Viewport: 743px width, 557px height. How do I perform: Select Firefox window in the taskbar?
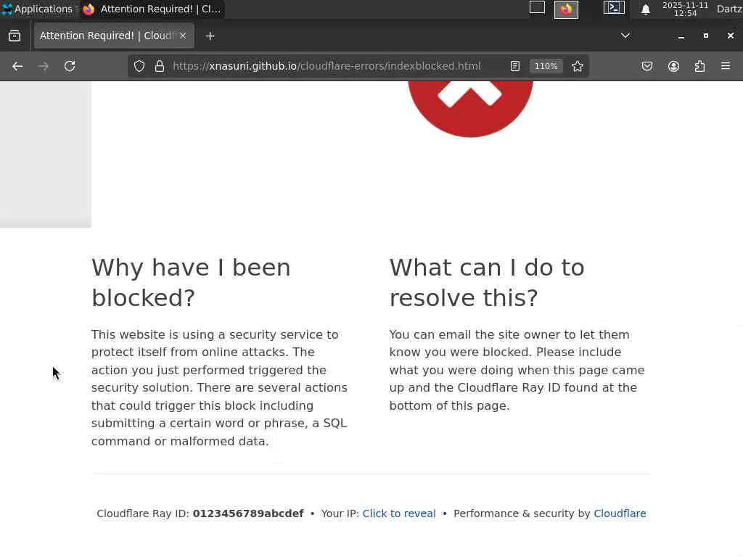[x=152, y=9]
